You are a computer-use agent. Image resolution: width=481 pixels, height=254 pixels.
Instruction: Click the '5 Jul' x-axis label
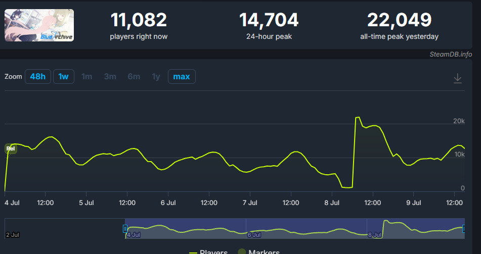coord(86,203)
